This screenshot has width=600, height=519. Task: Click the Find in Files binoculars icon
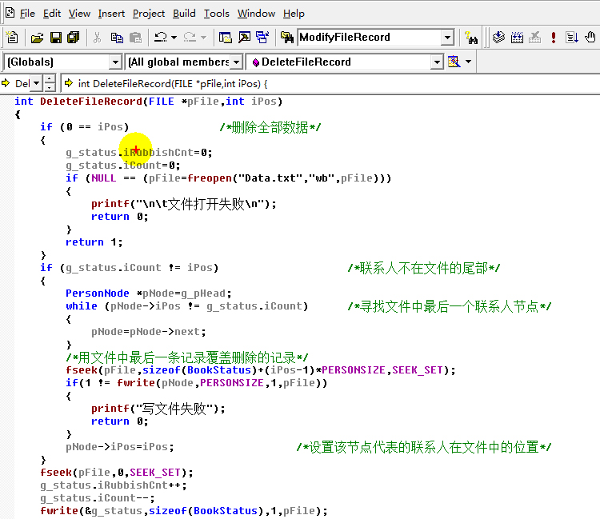(287, 38)
